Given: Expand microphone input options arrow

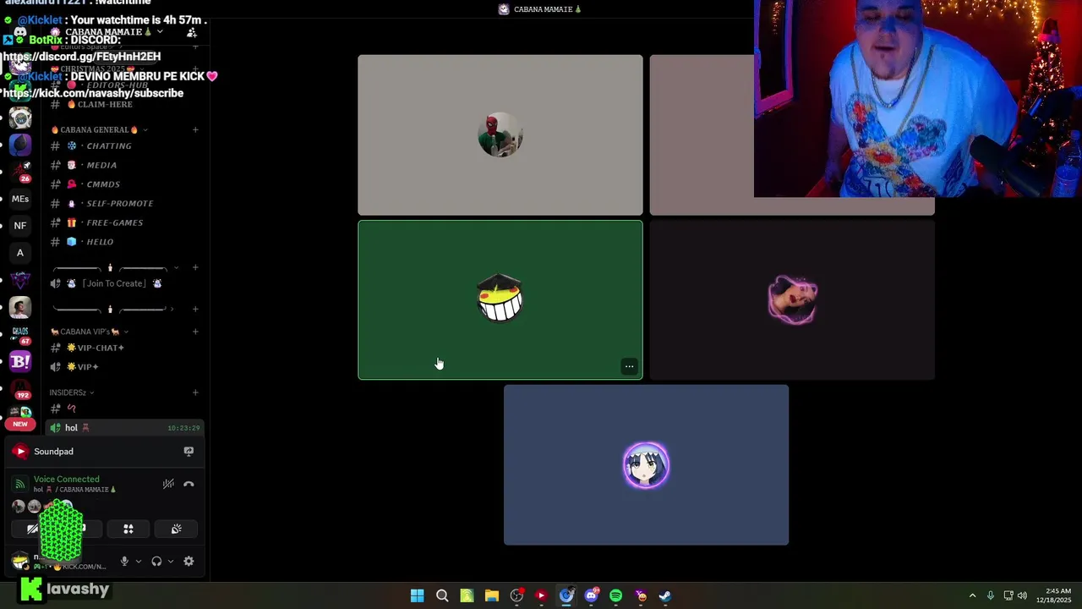Looking at the screenshot, I should pos(138,561).
